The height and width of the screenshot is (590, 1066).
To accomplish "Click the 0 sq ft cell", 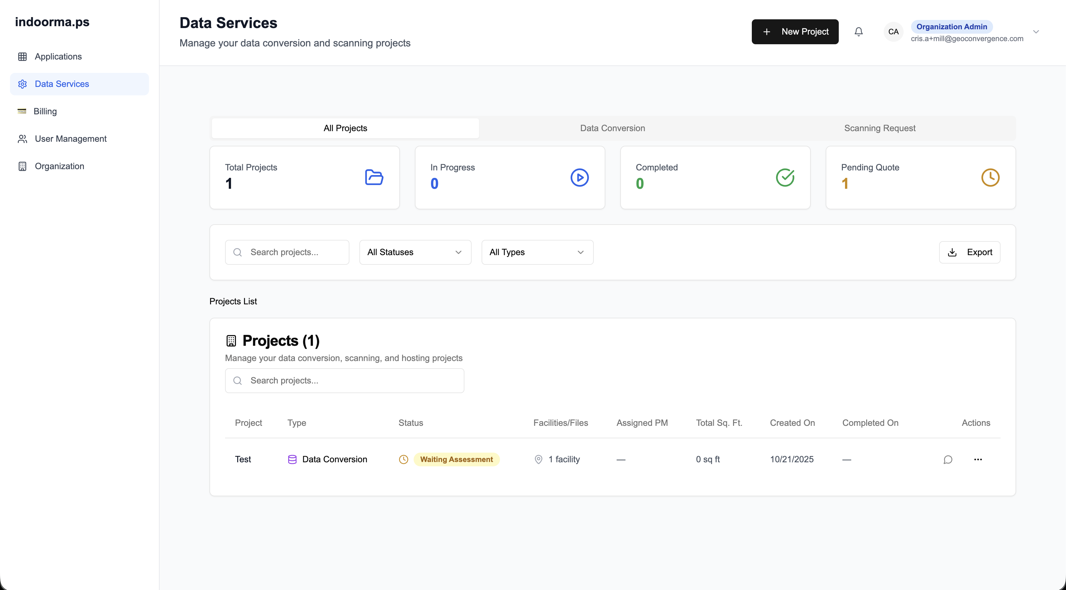I will (x=708, y=459).
